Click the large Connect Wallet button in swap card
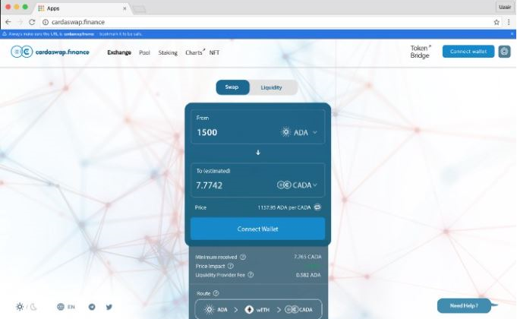Screen dimensions: 517x319 coord(258,229)
